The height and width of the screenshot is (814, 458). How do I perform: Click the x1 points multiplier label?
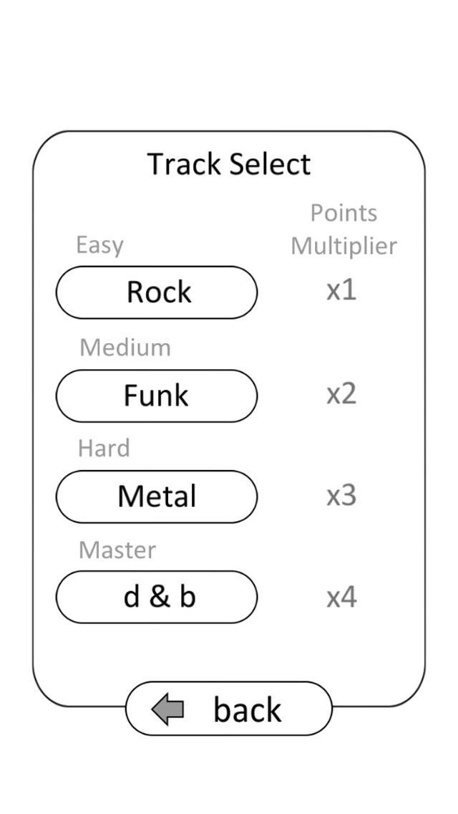coord(341,289)
